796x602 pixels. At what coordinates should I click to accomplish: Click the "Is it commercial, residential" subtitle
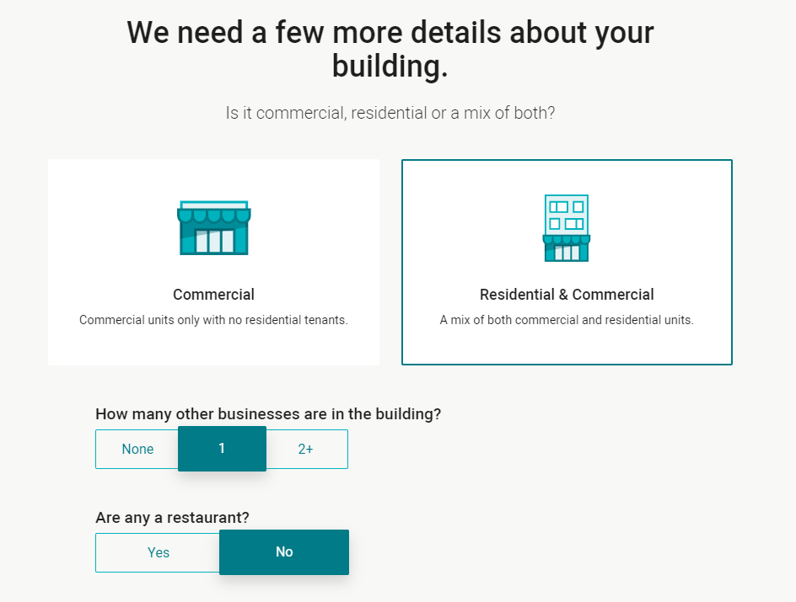390,113
